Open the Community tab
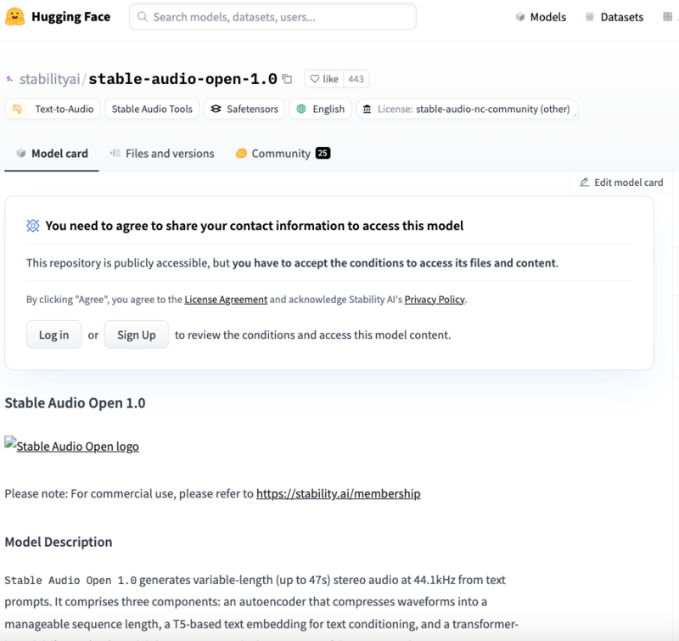This screenshot has height=641, width=679. [281, 154]
